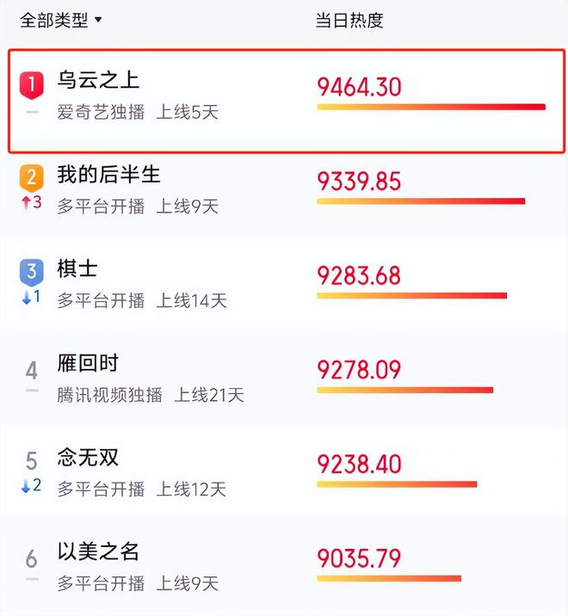Click the orange rank 2 badge
This screenshot has width=568, height=616.
click(x=32, y=179)
